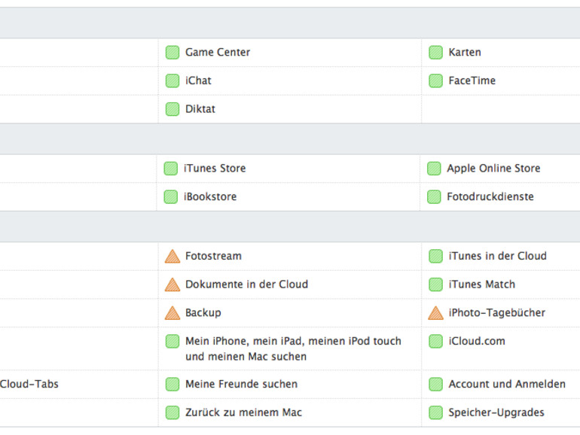
Task: Select the Apple Online Store label
Action: point(493,169)
